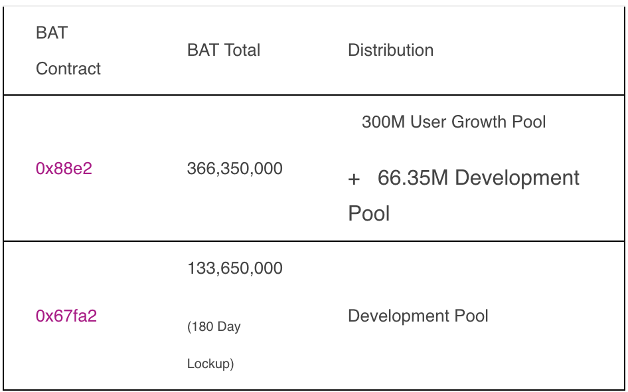This screenshot has height=392, width=628.
Task: Click Development Pool in the 0x67fa2 row
Action: point(418,316)
